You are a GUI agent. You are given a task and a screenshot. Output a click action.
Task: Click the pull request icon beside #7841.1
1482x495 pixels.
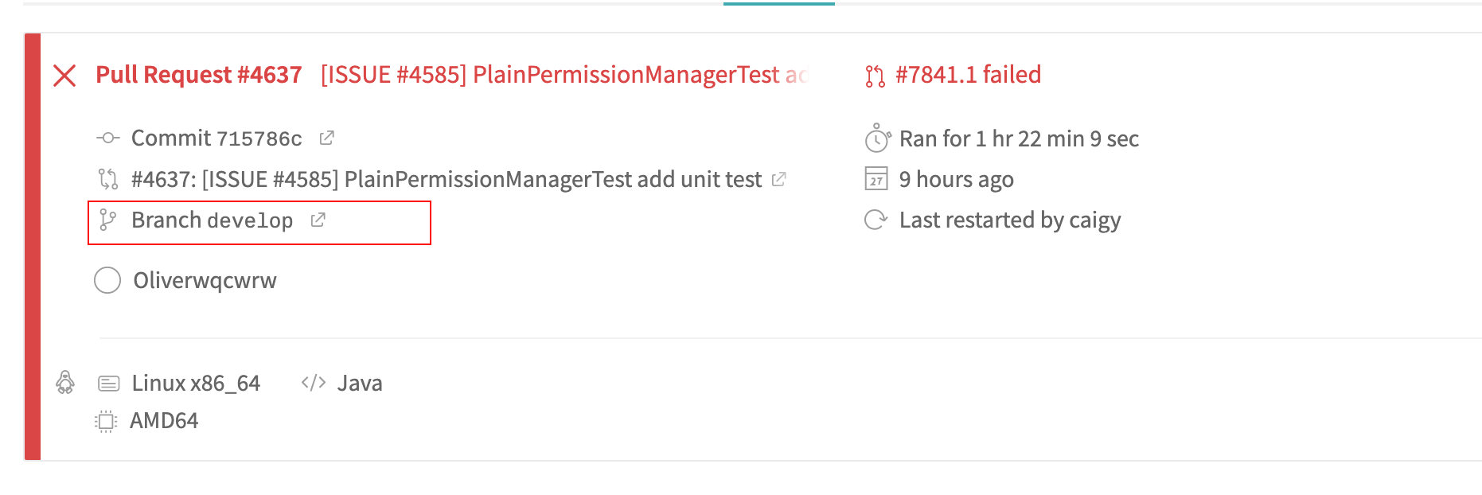click(875, 76)
